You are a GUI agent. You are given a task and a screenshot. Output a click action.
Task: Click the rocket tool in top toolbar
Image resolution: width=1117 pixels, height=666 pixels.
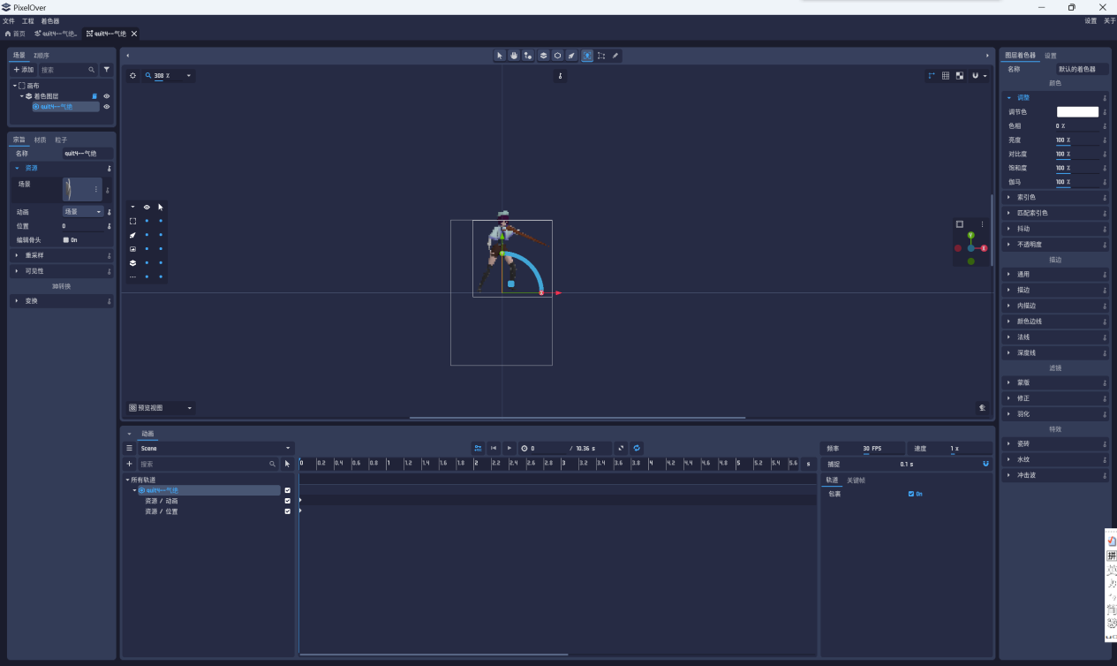572,55
